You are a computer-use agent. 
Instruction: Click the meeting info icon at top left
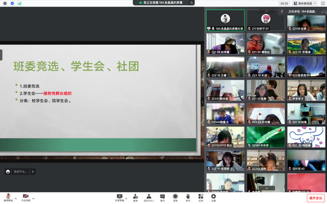click(5, 3)
